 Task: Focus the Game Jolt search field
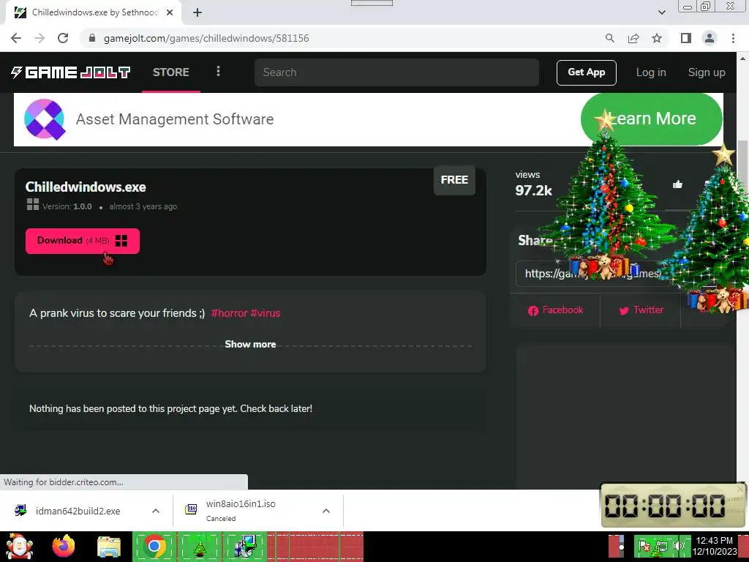tap(396, 72)
